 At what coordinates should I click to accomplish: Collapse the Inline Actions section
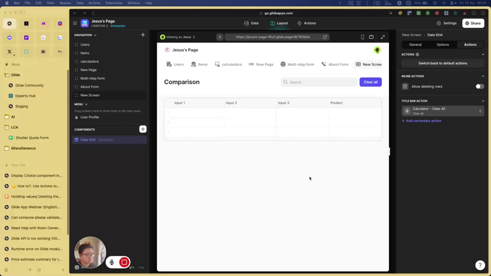(x=483, y=76)
